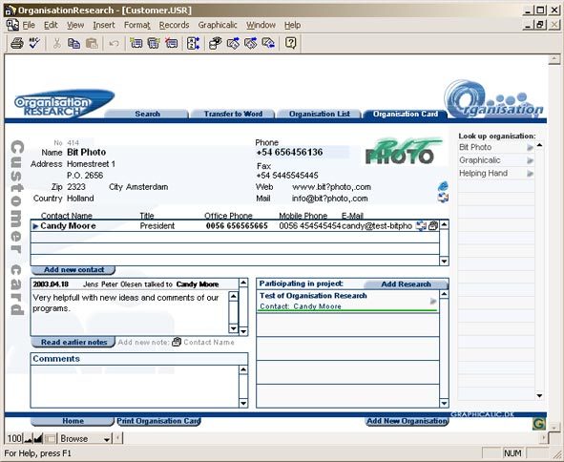Click the Copy toolbar icon

click(74, 44)
